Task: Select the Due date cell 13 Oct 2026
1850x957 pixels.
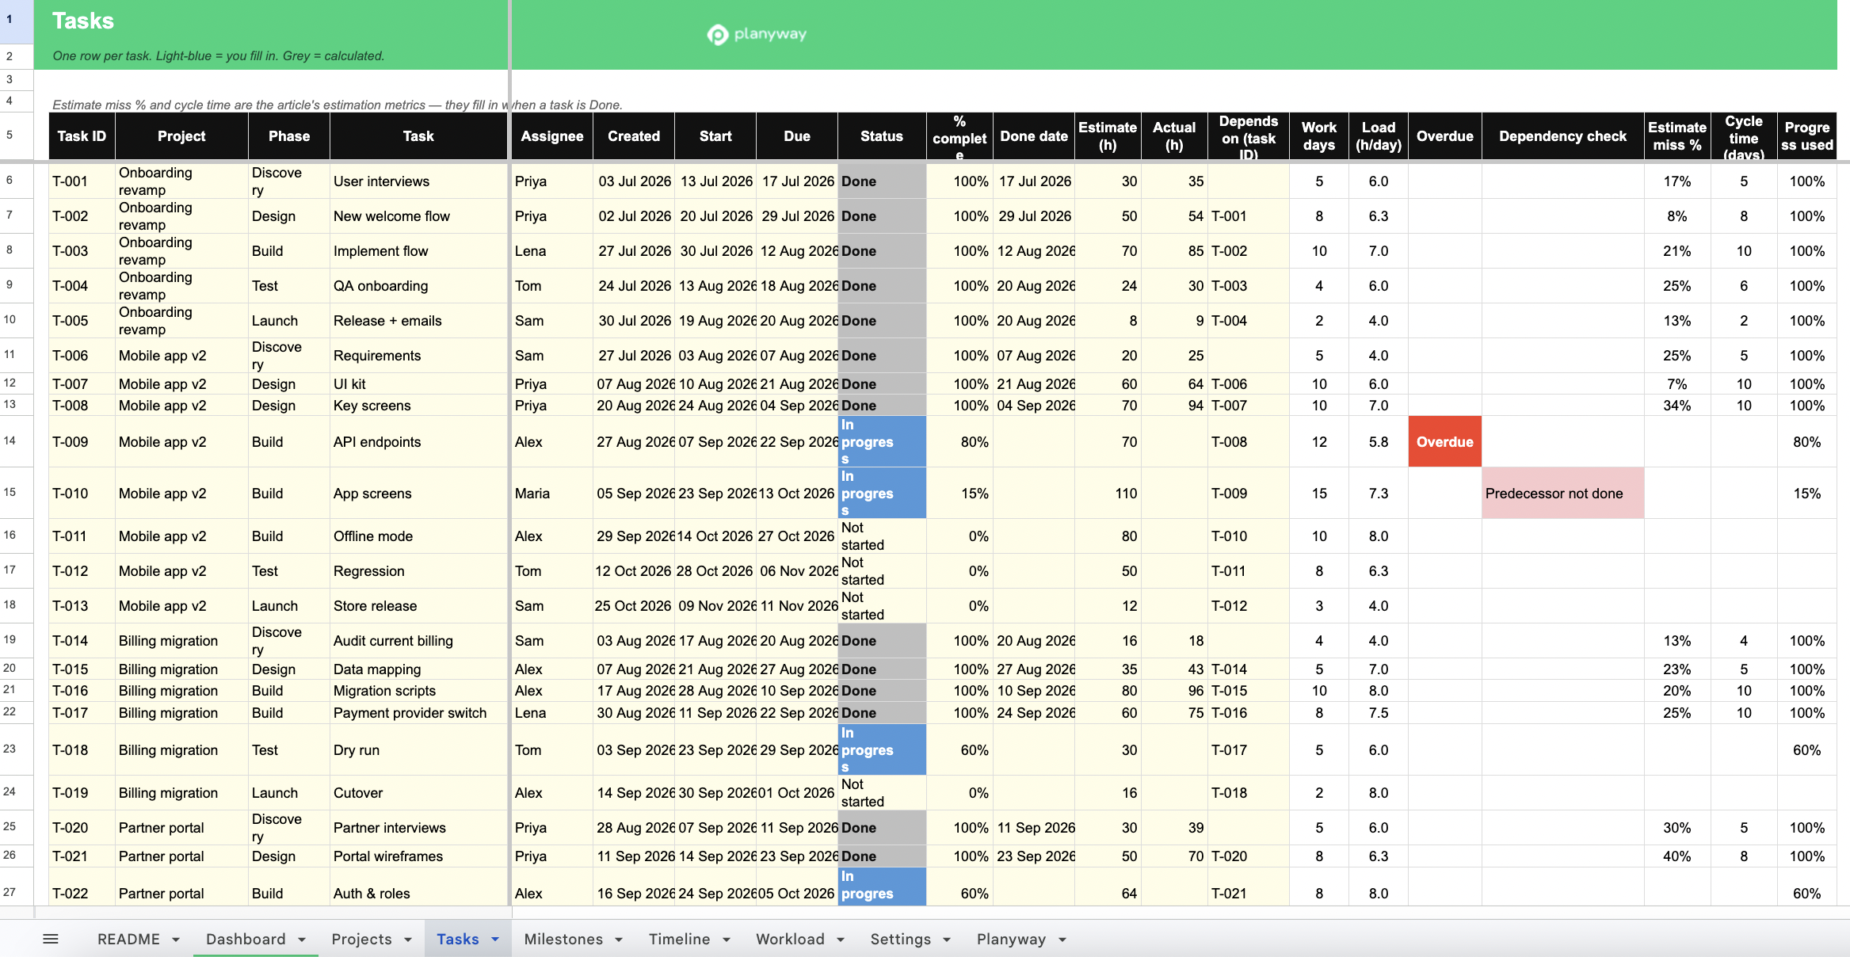Action: tap(796, 493)
